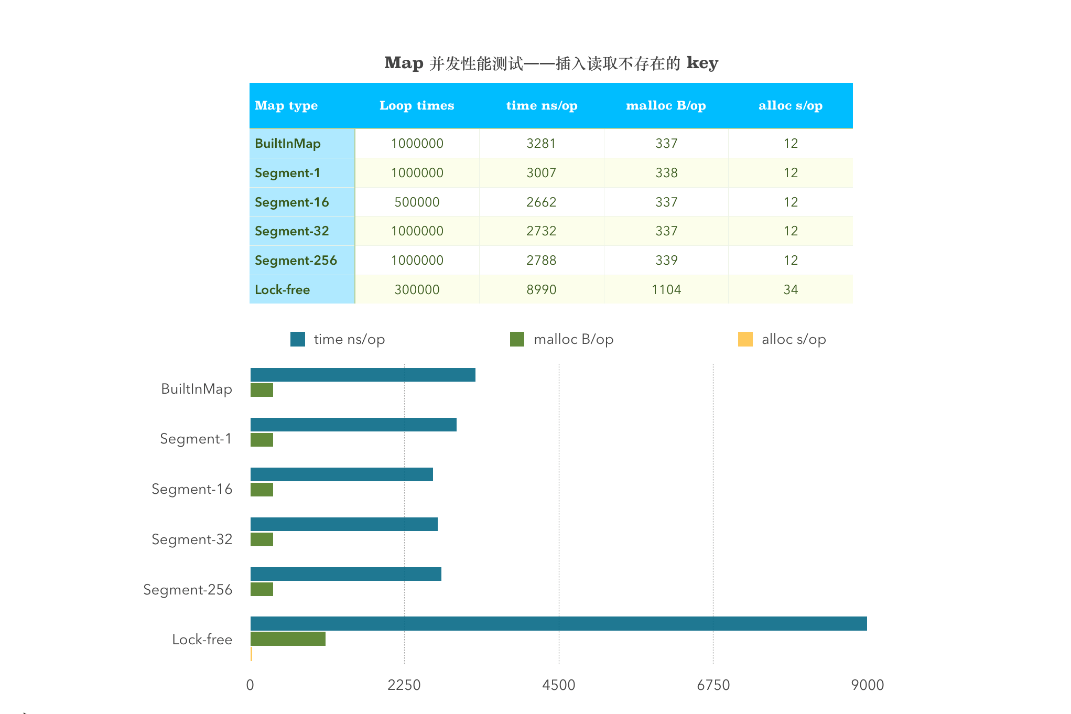Click the Loop times column header
The image size is (1071, 714).
point(417,105)
